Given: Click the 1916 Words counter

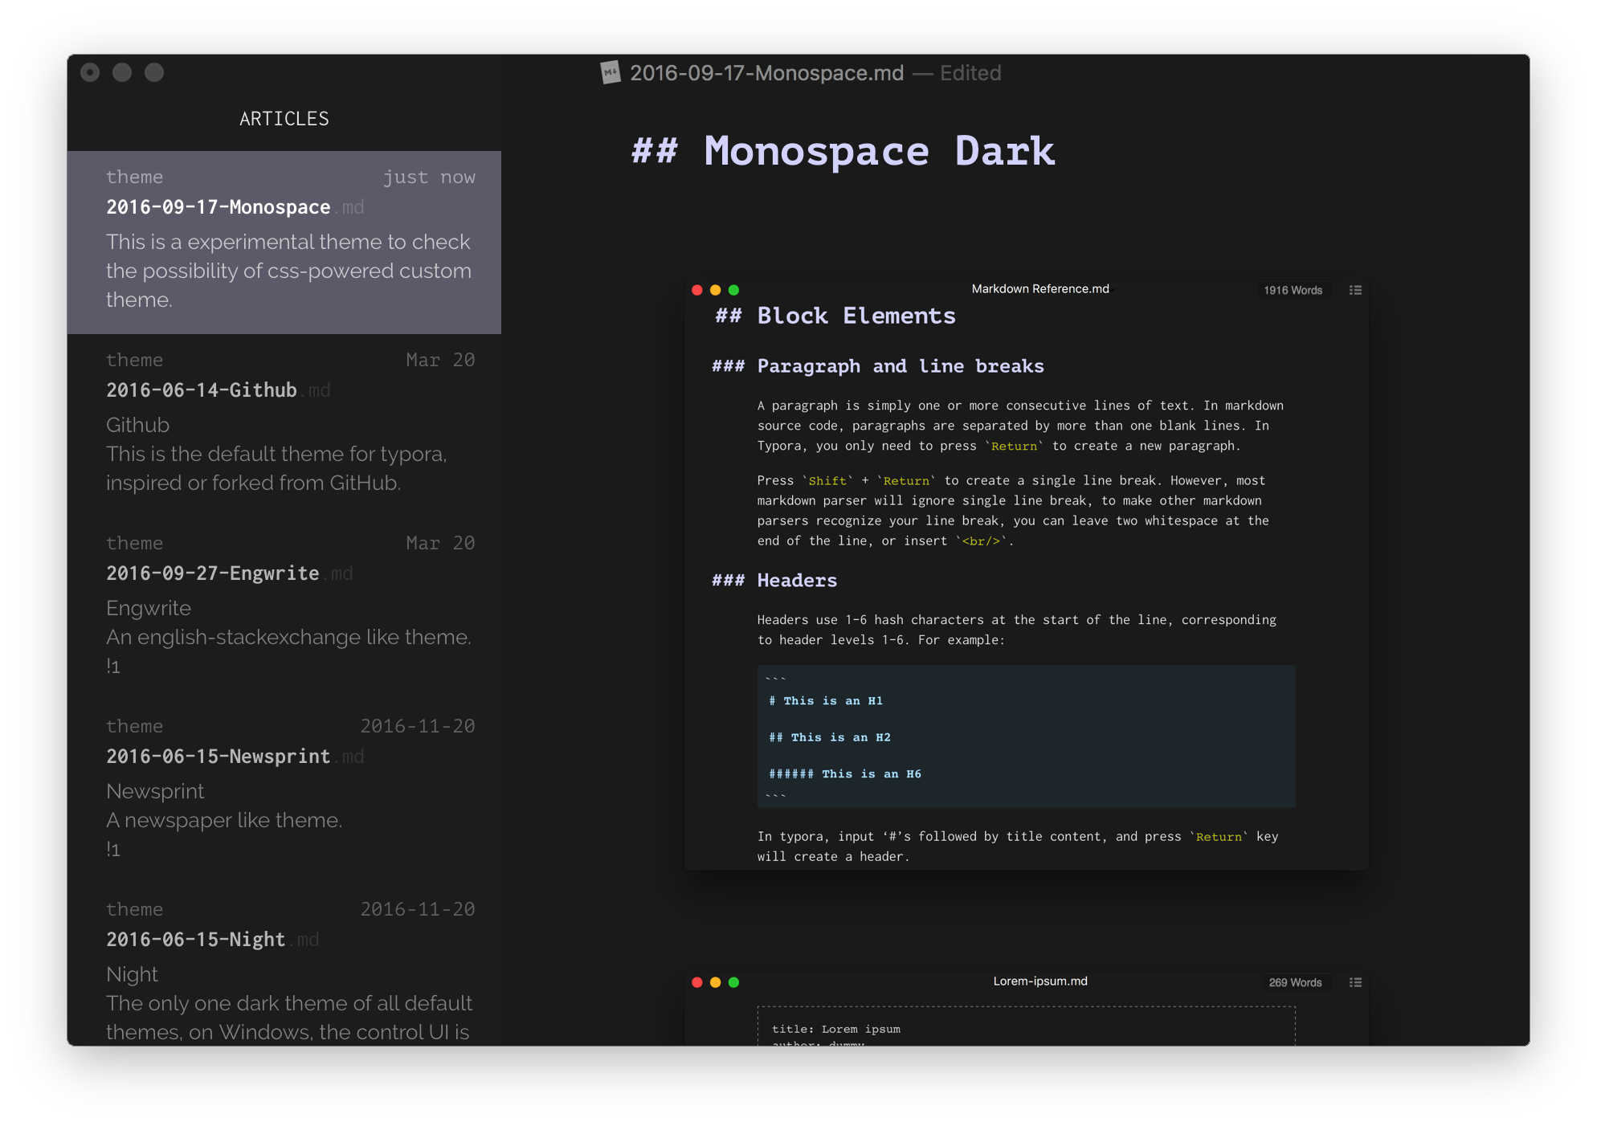Looking at the screenshot, I should 1293,290.
